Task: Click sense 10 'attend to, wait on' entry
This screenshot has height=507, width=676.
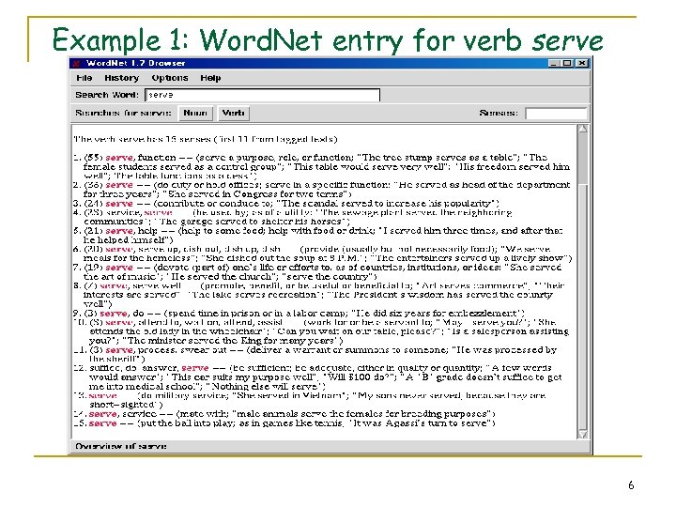Action: (x=321, y=331)
